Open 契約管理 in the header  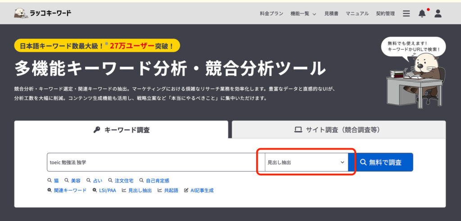pyautogui.click(x=385, y=13)
